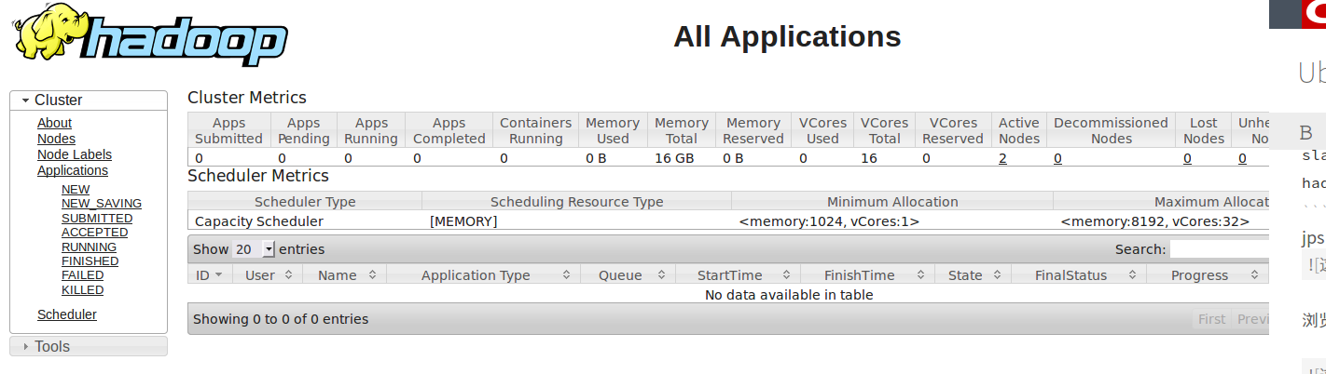This screenshot has width=1326, height=374.
Task: Click the Apps Submitted column header
Action: point(229,130)
